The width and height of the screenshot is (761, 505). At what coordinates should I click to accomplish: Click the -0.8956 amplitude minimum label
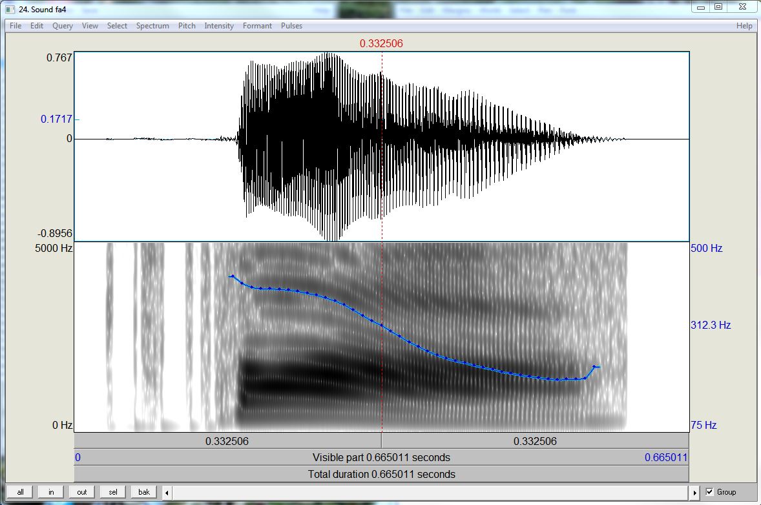pyautogui.click(x=55, y=233)
